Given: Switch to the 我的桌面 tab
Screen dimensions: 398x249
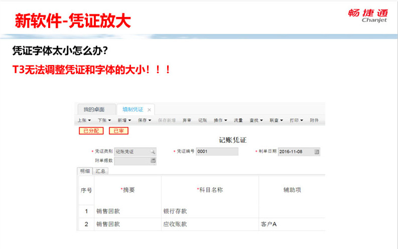Looking at the screenshot, I should coord(96,109).
